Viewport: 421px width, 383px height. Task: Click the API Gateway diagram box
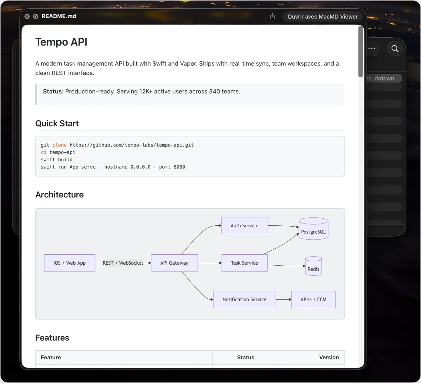[x=174, y=263]
